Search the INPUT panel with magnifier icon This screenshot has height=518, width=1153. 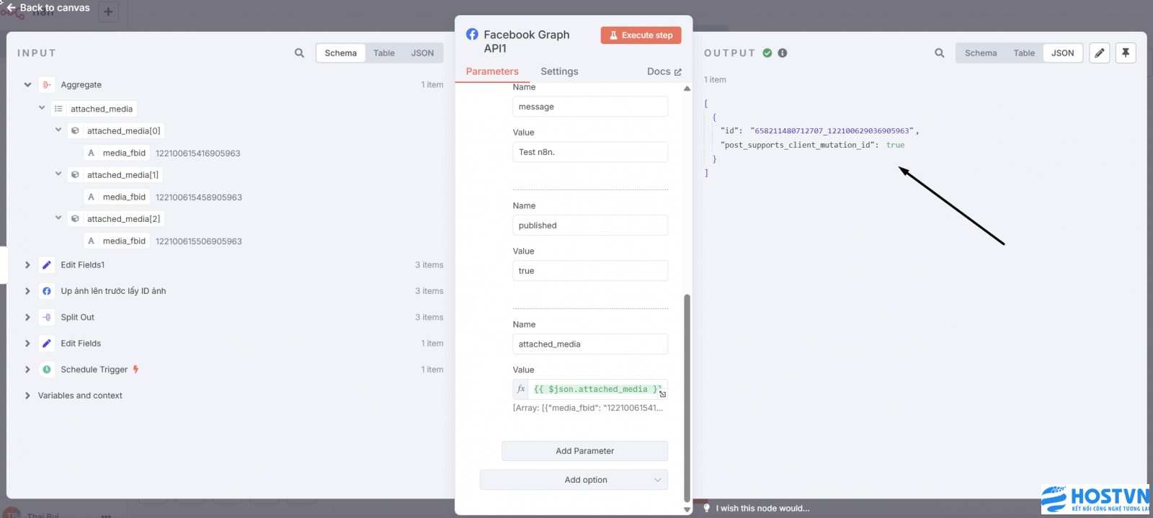tap(300, 53)
